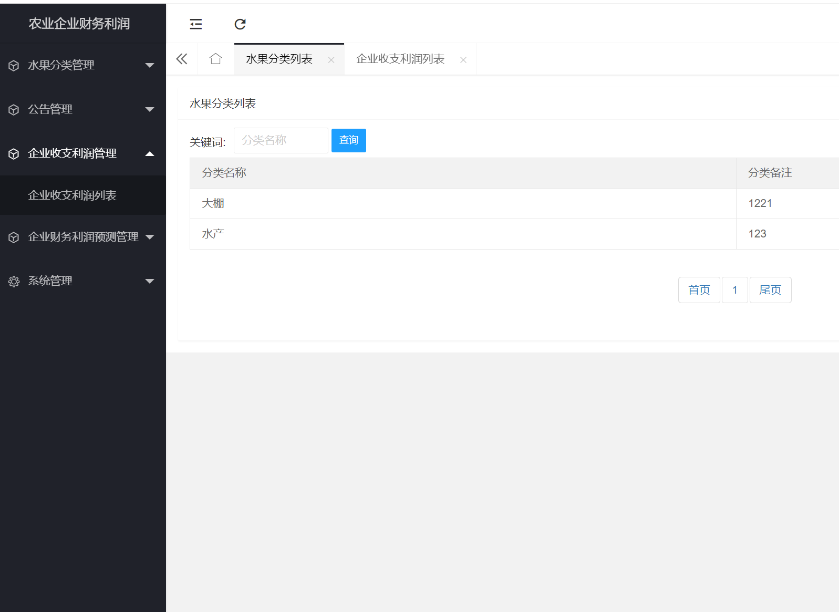
Task: Click the double left arrow tab scroller
Action: (x=182, y=59)
